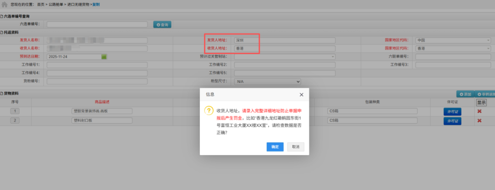
Task: Click the 托运资料 section title
Action: 11,33
